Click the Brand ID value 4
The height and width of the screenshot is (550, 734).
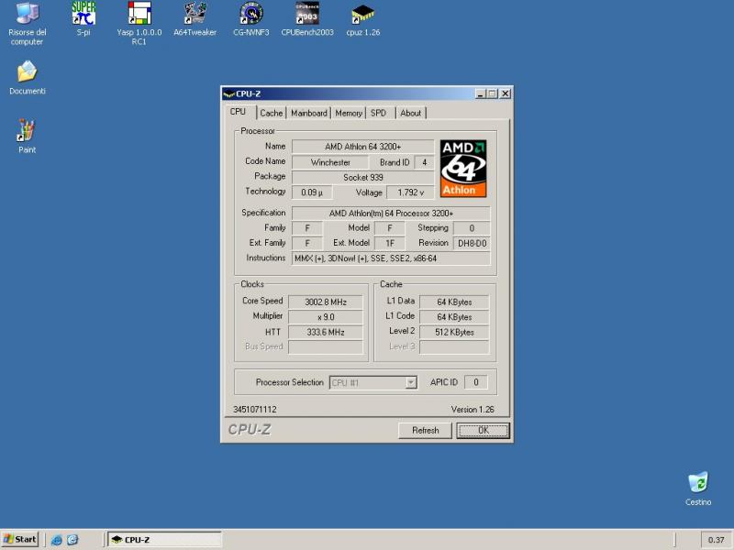tap(424, 162)
